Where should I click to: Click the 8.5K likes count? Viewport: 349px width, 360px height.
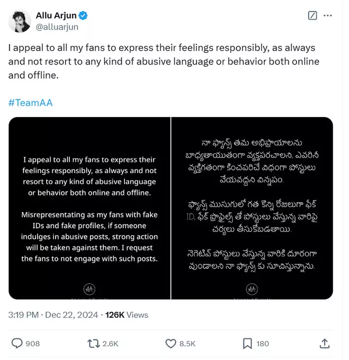[x=187, y=344]
